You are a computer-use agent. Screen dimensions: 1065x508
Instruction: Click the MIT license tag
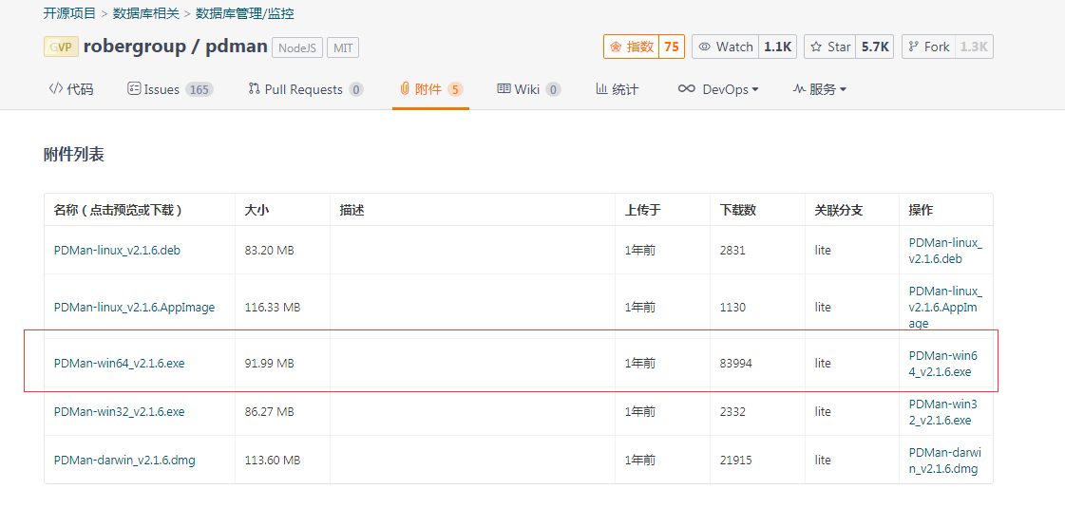[x=343, y=47]
